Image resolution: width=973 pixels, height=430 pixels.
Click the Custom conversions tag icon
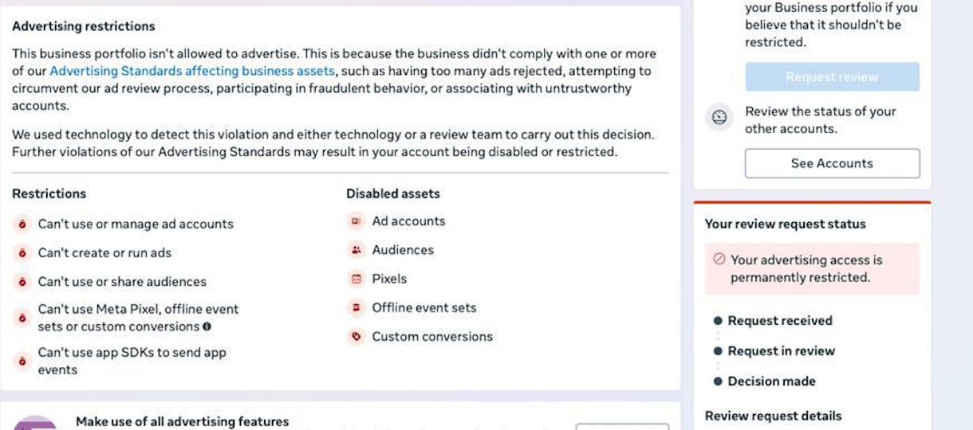tap(356, 336)
